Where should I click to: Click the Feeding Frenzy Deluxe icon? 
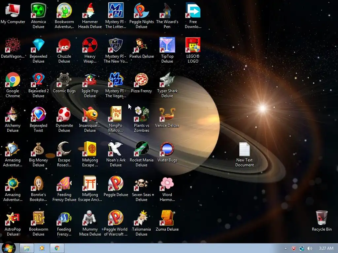click(64, 184)
